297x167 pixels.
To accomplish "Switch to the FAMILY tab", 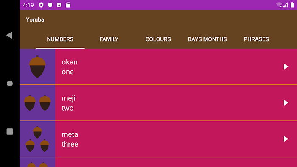I will (x=109, y=39).
